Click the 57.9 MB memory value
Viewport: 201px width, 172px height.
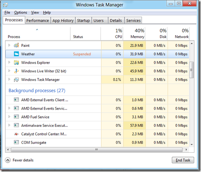tap(136, 125)
